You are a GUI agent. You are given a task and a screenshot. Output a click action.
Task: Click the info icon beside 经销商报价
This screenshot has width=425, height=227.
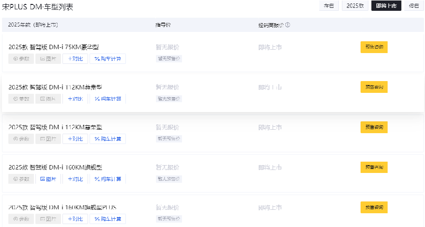click(x=288, y=25)
